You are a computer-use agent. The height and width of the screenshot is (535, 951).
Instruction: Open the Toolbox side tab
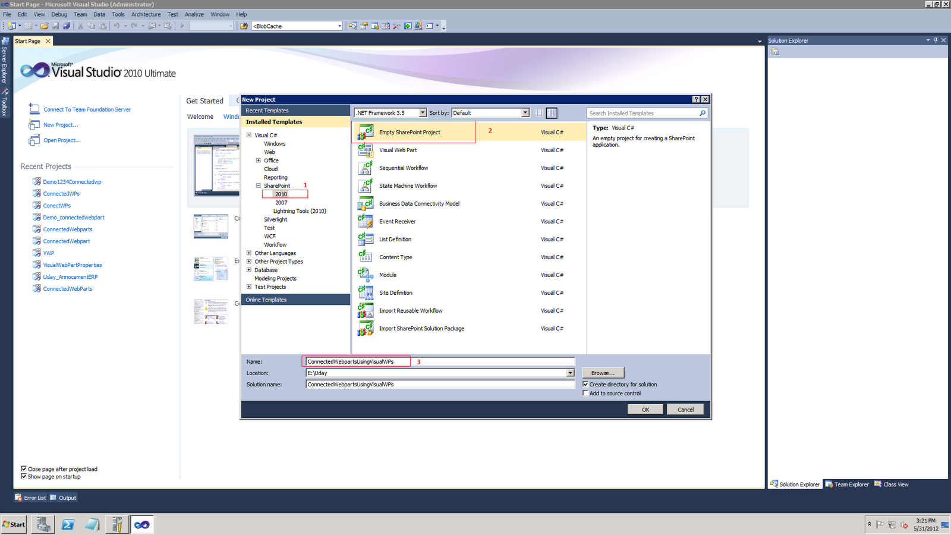[x=5, y=102]
